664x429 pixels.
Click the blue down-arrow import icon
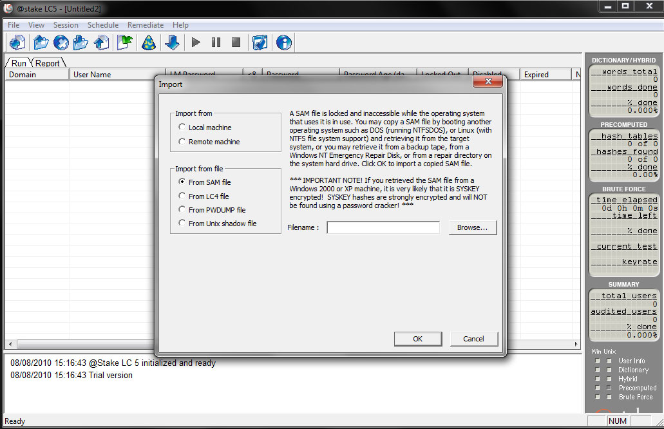pyautogui.click(x=172, y=43)
